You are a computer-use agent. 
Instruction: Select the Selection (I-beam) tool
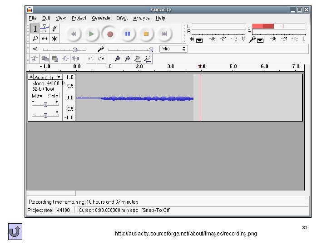(x=35, y=29)
